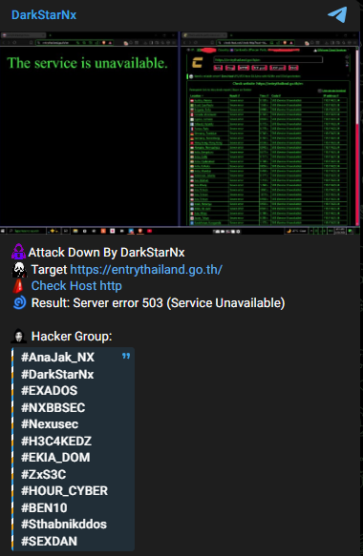This screenshot has height=556, width=363.
Task: Click the purple hacker emoji before Attack Down
Action: [x=18, y=252]
